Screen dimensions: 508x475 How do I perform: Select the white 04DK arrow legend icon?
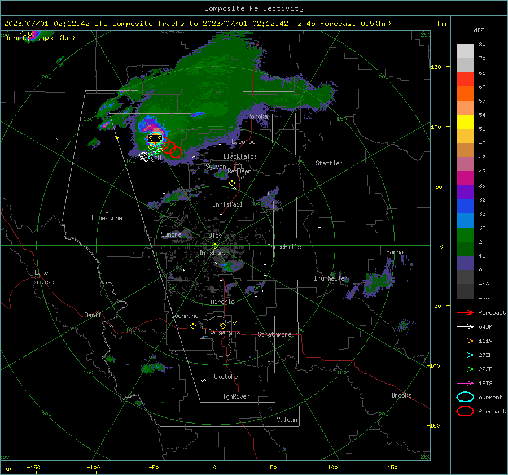[x=465, y=326]
